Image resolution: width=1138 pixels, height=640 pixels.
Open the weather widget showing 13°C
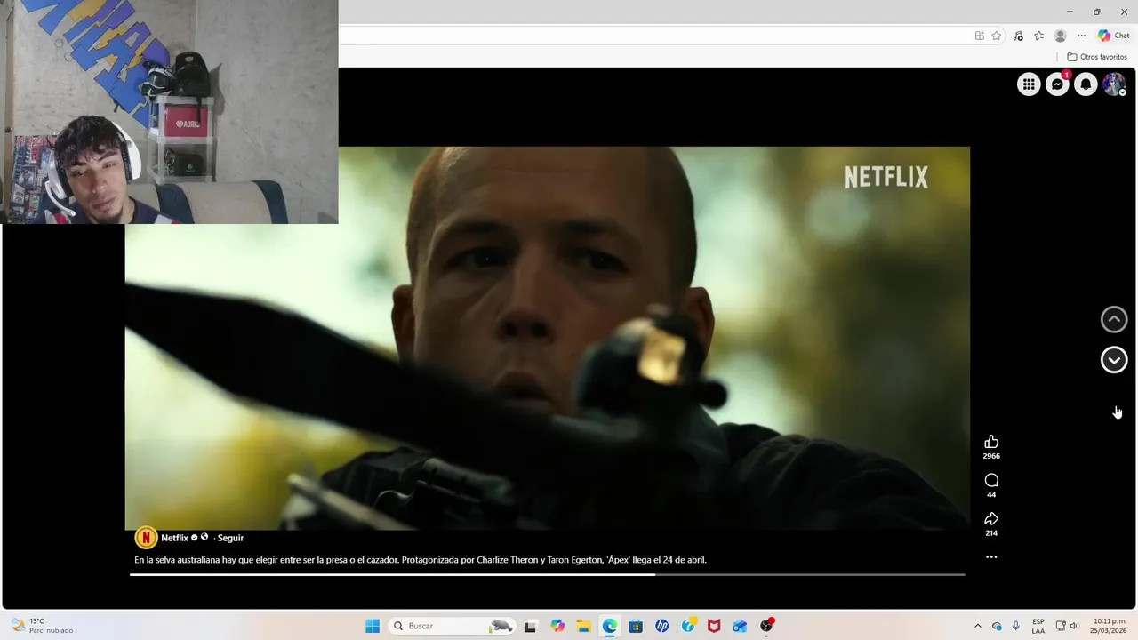tap(41, 626)
